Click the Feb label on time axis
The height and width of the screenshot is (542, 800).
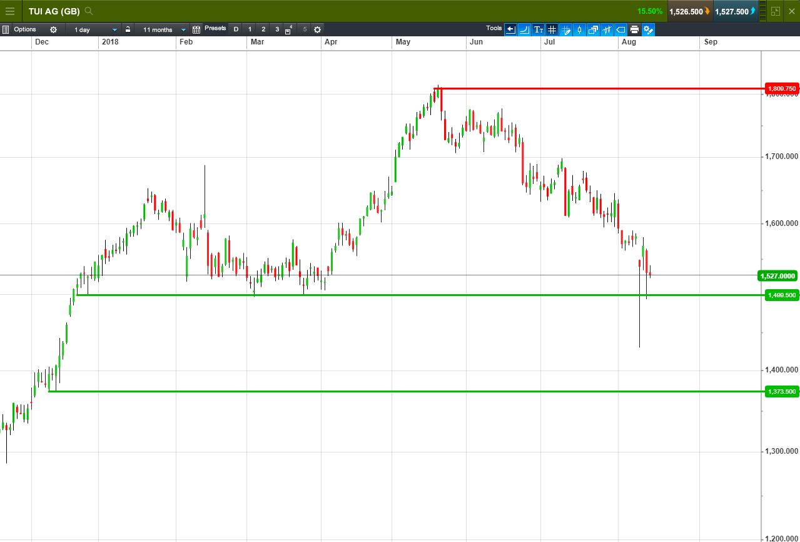(x=186, y=42)
